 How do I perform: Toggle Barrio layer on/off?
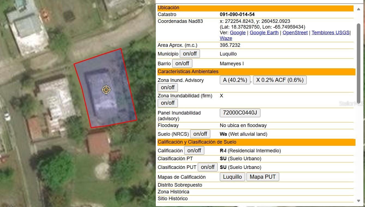coord(182,63)
